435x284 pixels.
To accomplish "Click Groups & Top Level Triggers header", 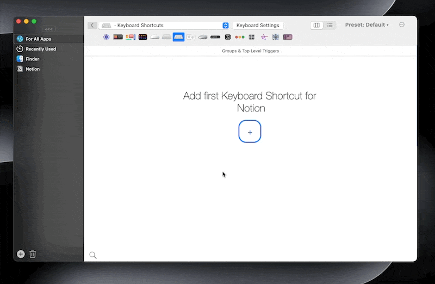I will pyautogui.click(x=251, y=51).
